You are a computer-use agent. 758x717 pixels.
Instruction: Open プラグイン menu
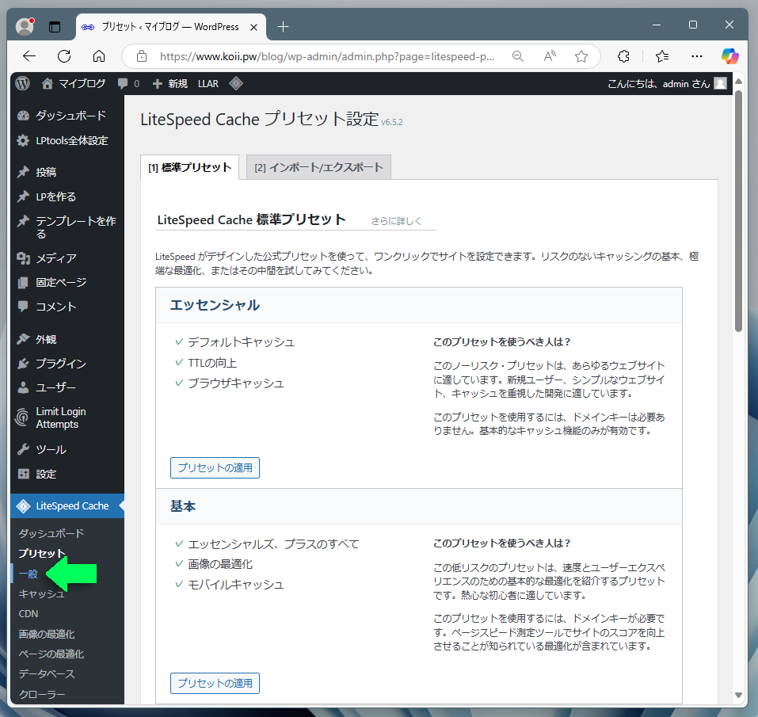point(67,364)
